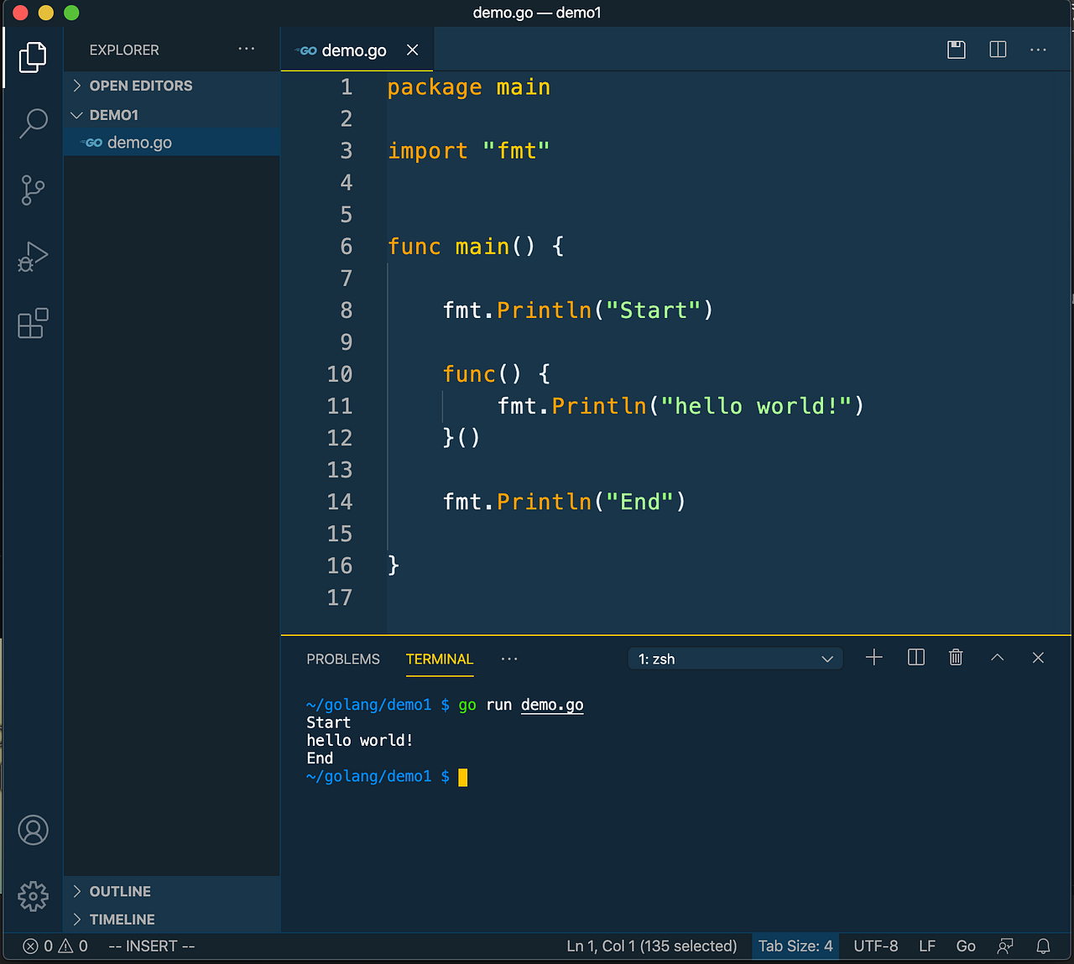Open the Accounts icon in activity bar
The image size is (1074, 964).
click(33, 830)
